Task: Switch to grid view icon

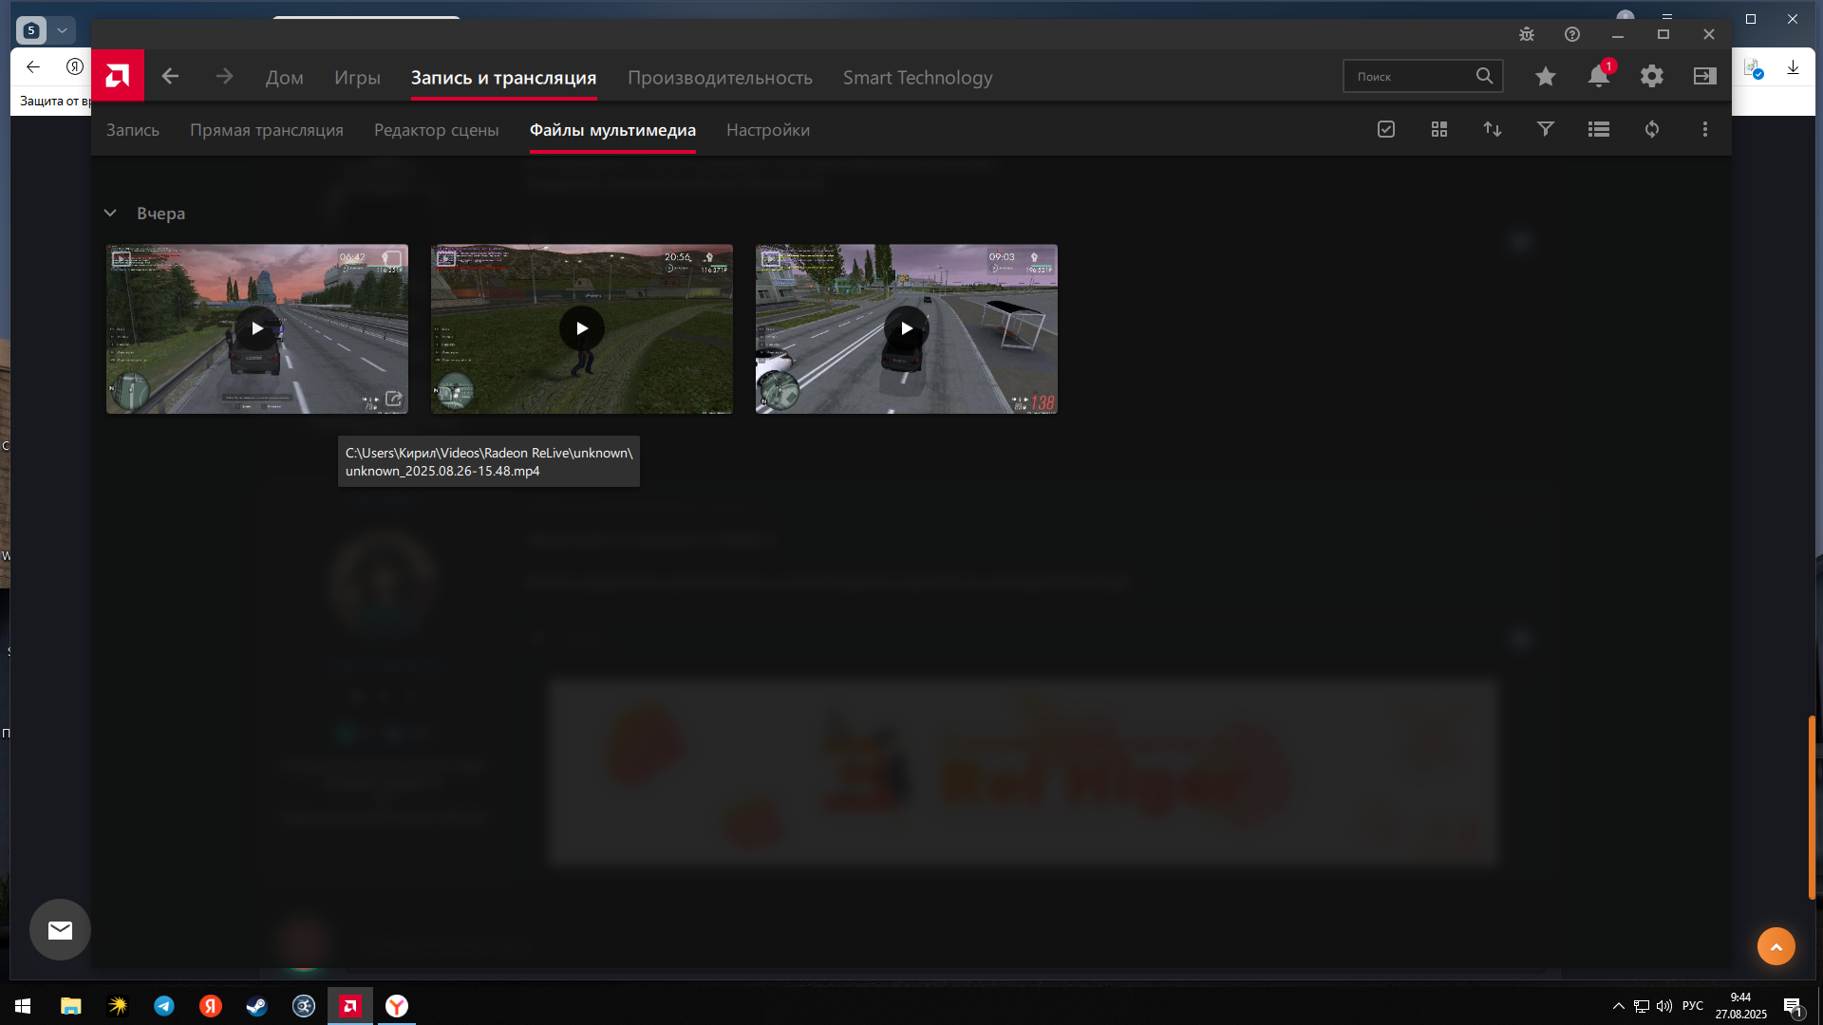Action: (1439, 129)
